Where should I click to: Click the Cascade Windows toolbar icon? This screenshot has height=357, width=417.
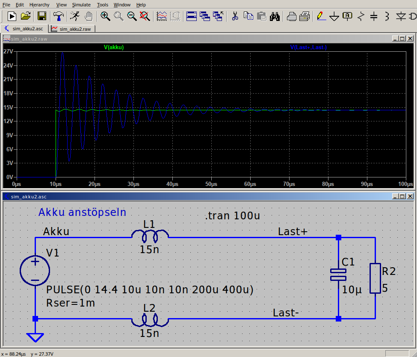tap(205, 16)
